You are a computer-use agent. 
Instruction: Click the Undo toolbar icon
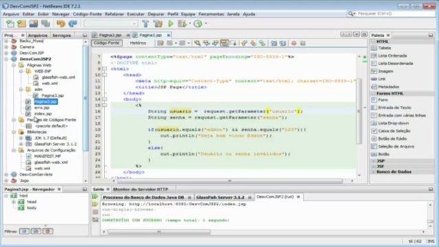[x=60, y=24]
